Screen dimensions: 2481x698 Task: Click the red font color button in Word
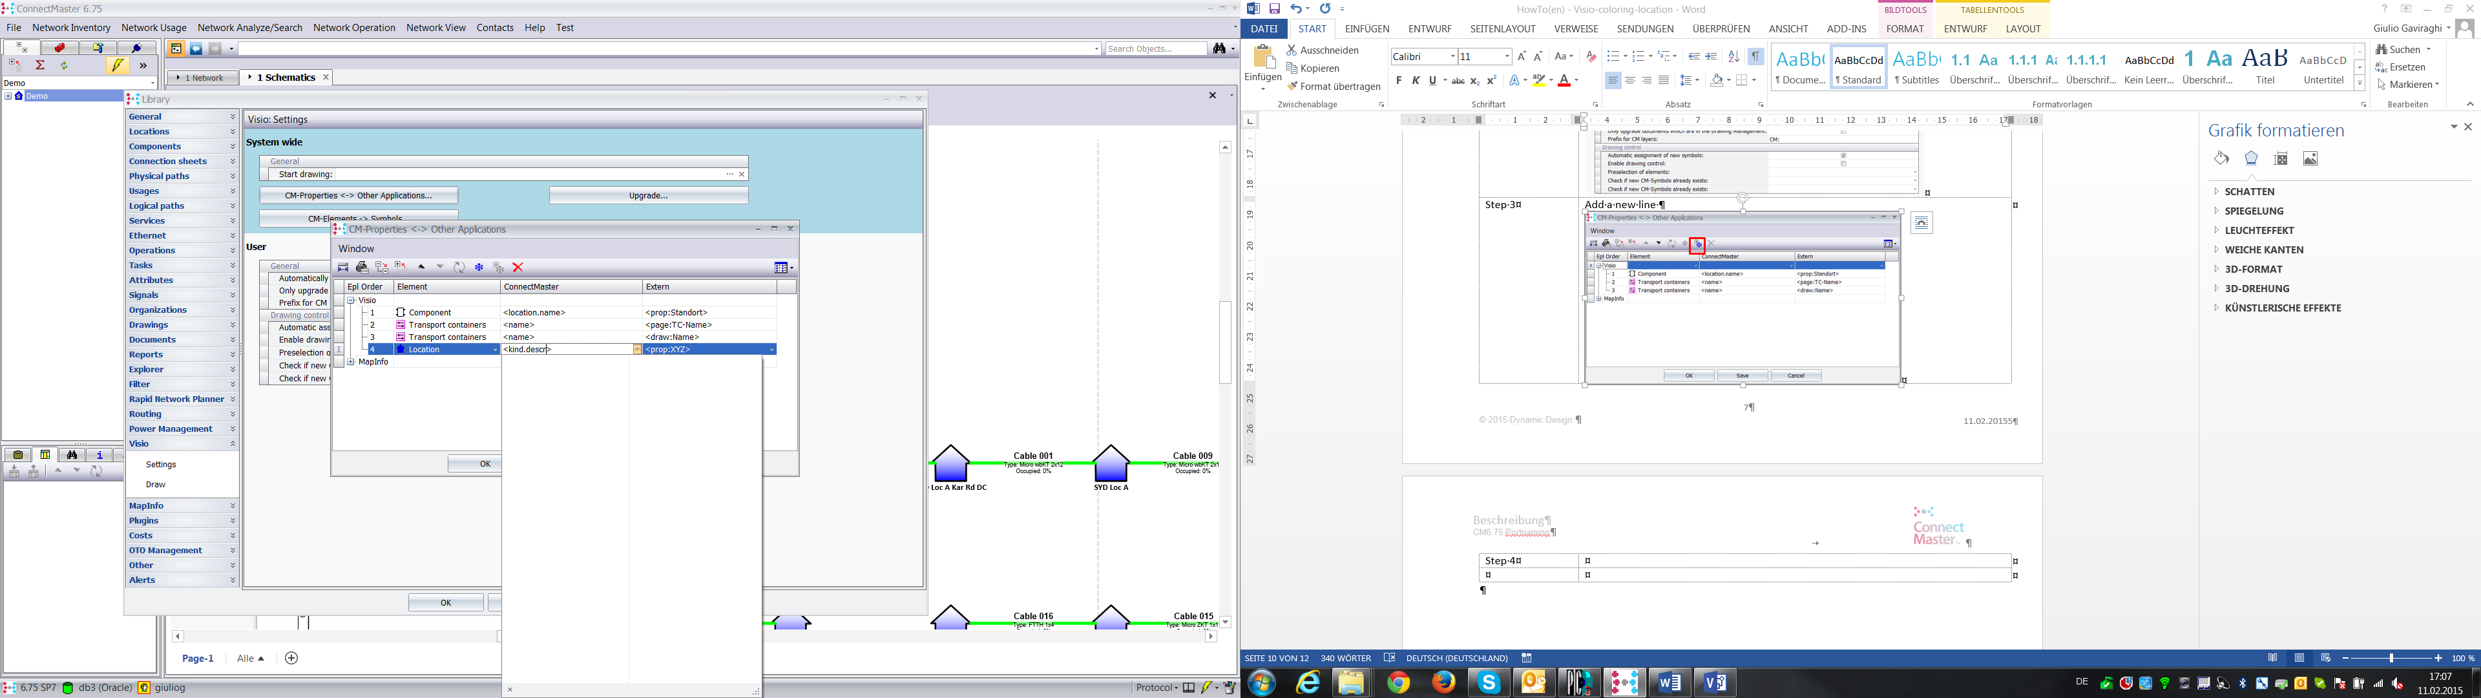[x=1563, y=81]
